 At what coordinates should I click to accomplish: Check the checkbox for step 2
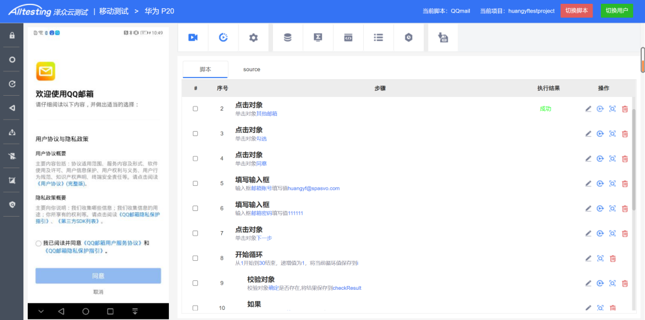[x=195, y=109]
